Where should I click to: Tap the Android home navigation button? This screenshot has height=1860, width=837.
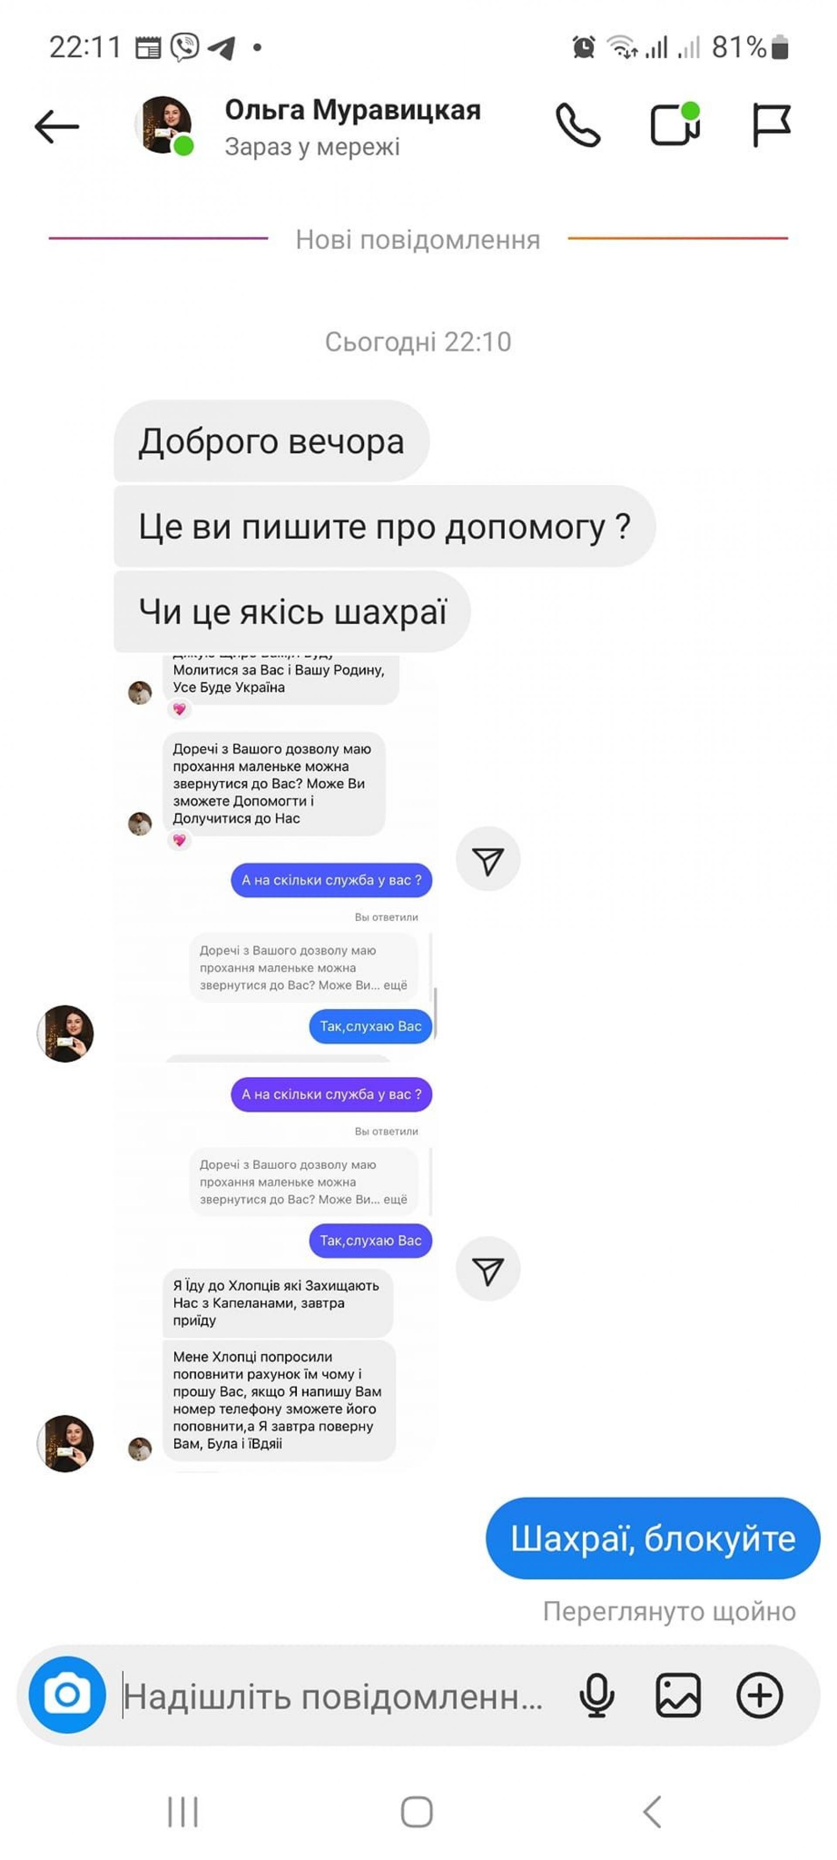[x=417, y=1811]
